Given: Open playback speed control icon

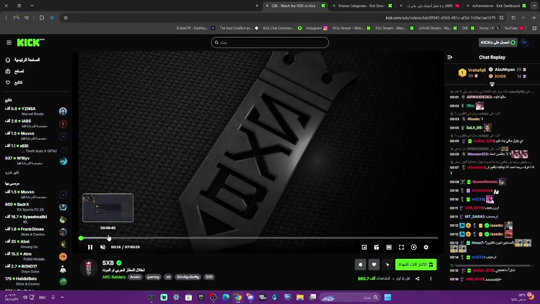Looking at the screenshot, I should 413,247.
